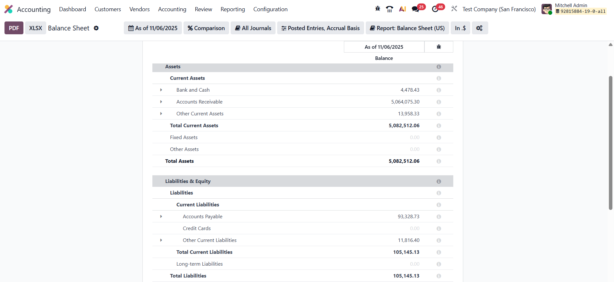Open the Review menu
The width and height of the screenshot is (614, 282).
pyautogui.click(x=203, y=9)
